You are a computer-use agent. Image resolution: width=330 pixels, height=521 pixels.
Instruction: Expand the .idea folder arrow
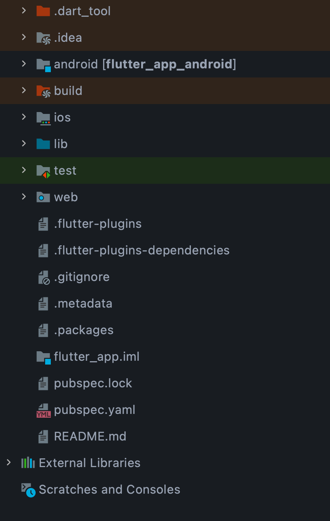click(x=24, y=37)
